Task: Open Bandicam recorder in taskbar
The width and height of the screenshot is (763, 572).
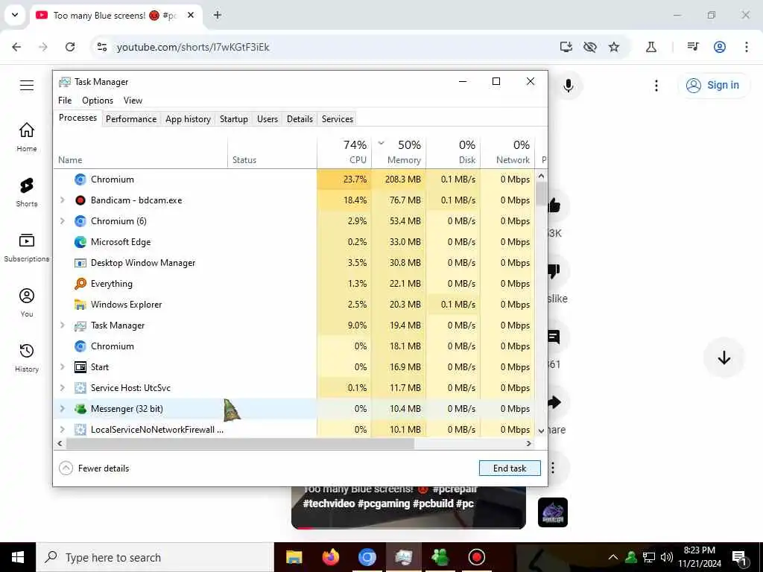Action: [x=476, y=557]
